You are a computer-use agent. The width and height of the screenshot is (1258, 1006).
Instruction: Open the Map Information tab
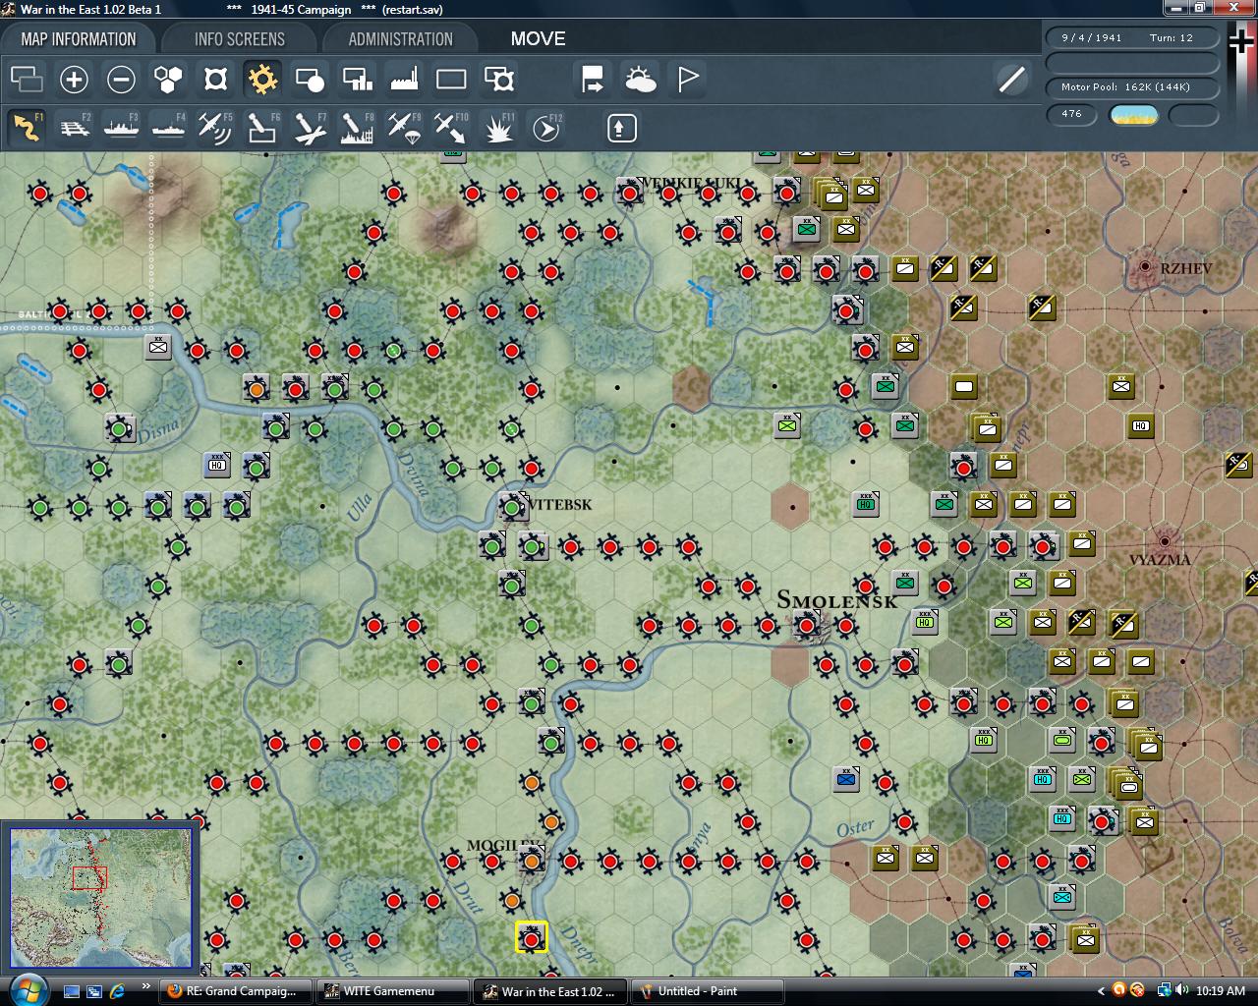pyautogui.click(x=79, y=39)
